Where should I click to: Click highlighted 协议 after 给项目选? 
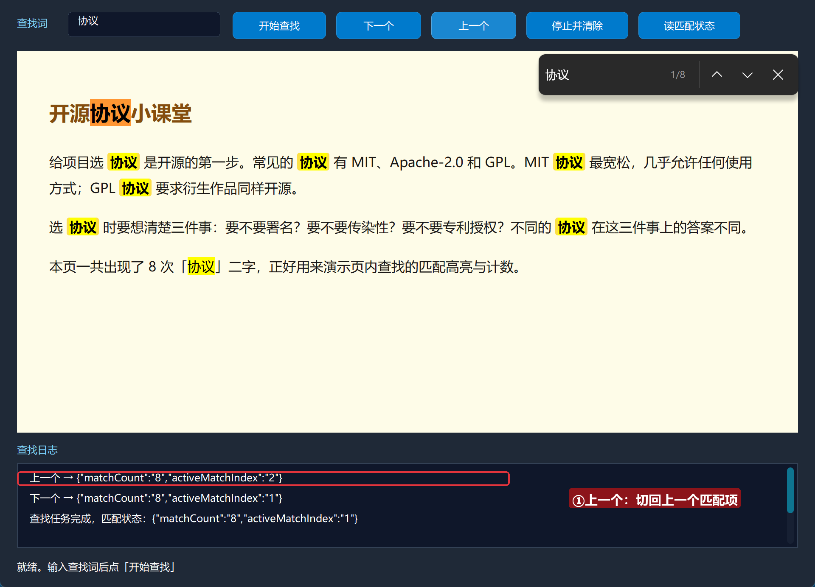124,162
